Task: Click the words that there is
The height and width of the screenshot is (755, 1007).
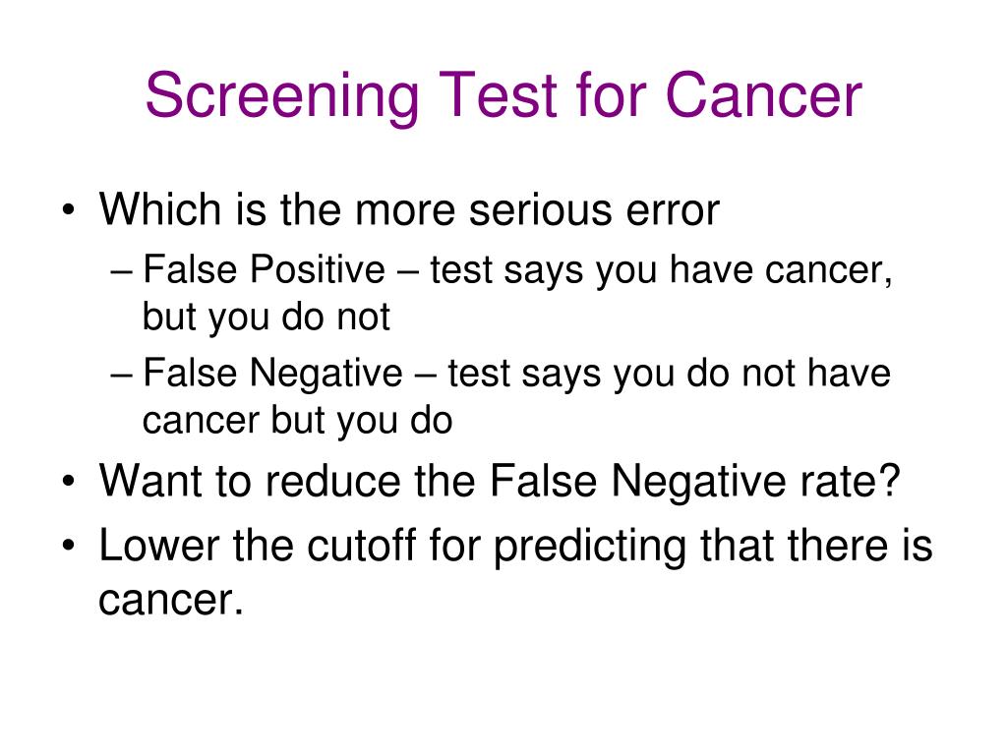Action: click(x=815, y=545)
